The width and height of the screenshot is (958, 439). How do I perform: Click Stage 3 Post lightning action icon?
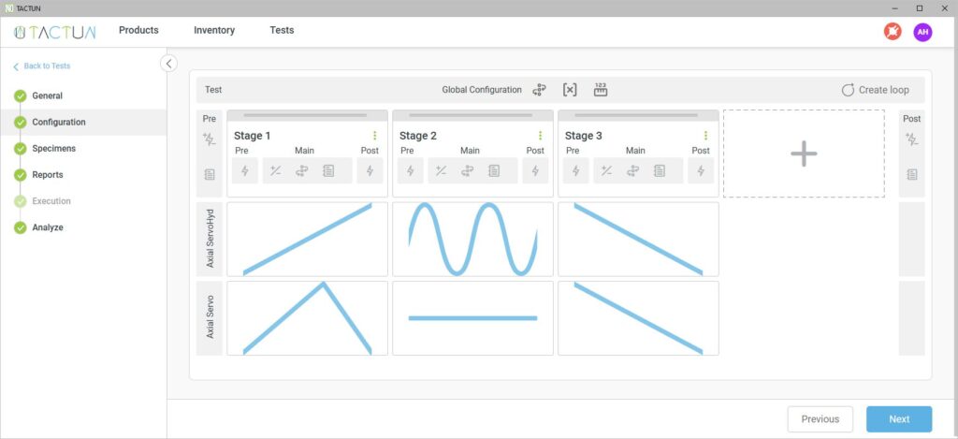[701, 170]
